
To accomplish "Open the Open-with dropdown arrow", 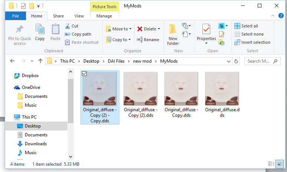I will click(227, 26).
